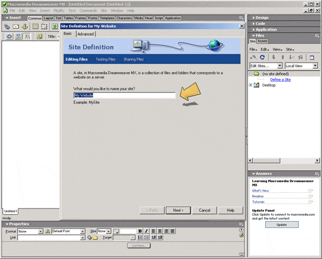Click the Connect to remote host icon

[253, 57]
